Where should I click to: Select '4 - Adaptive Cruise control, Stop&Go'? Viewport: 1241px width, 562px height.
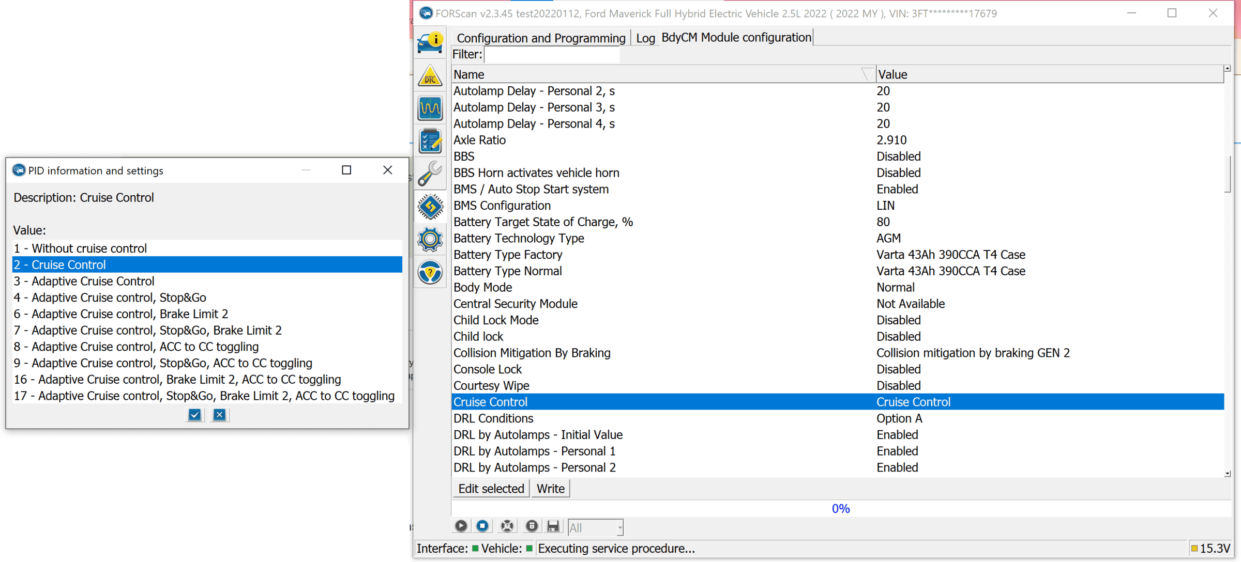click(x=207, y=298)
